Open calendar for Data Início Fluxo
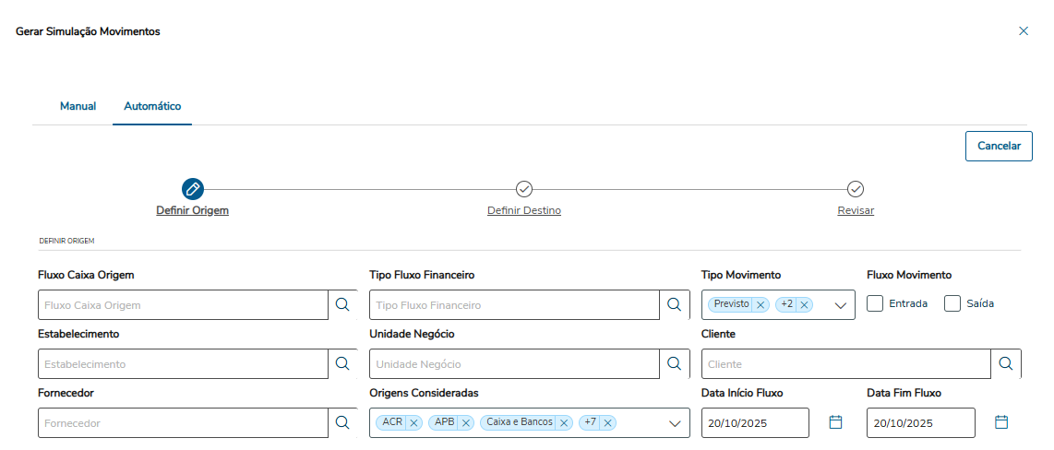This screenshot has height=450, width=1054. [835, 422]
